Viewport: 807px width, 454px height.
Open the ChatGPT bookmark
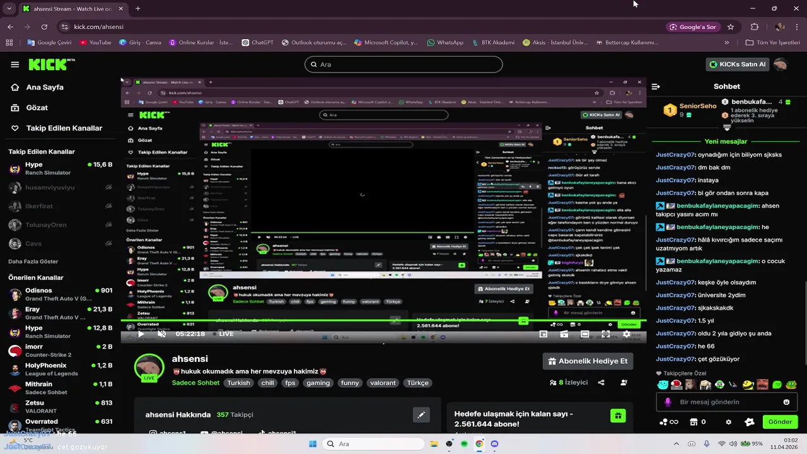(x=258, y=43)
